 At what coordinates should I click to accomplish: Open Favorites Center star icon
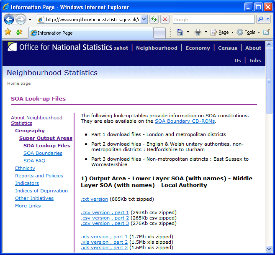tap(8, 32)
